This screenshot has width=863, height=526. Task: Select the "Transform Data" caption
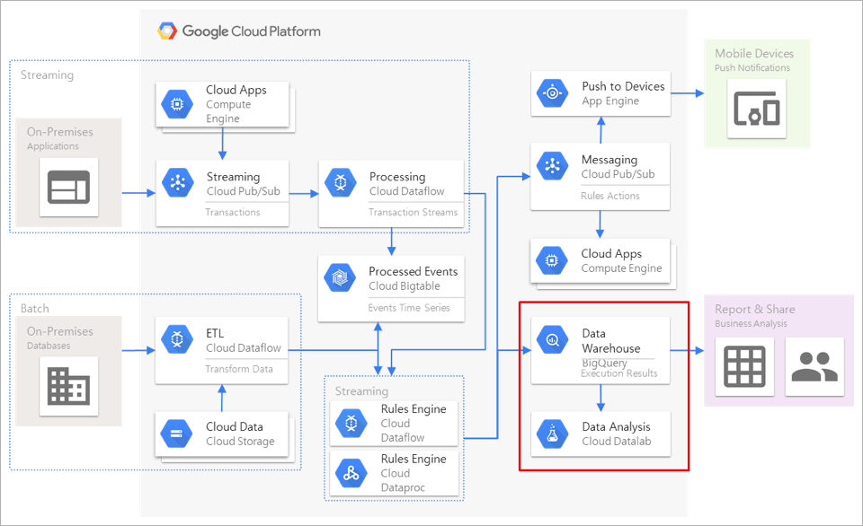coord(239,369)
